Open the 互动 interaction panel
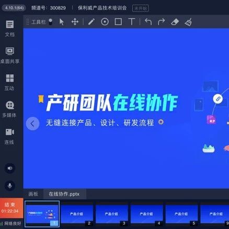 [9, 83]
